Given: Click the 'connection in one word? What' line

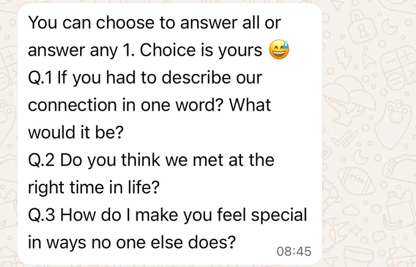Looking at the screenshot, I should point(149,104).
